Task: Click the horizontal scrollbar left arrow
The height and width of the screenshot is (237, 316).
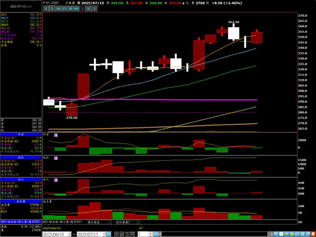Action: 161,234
